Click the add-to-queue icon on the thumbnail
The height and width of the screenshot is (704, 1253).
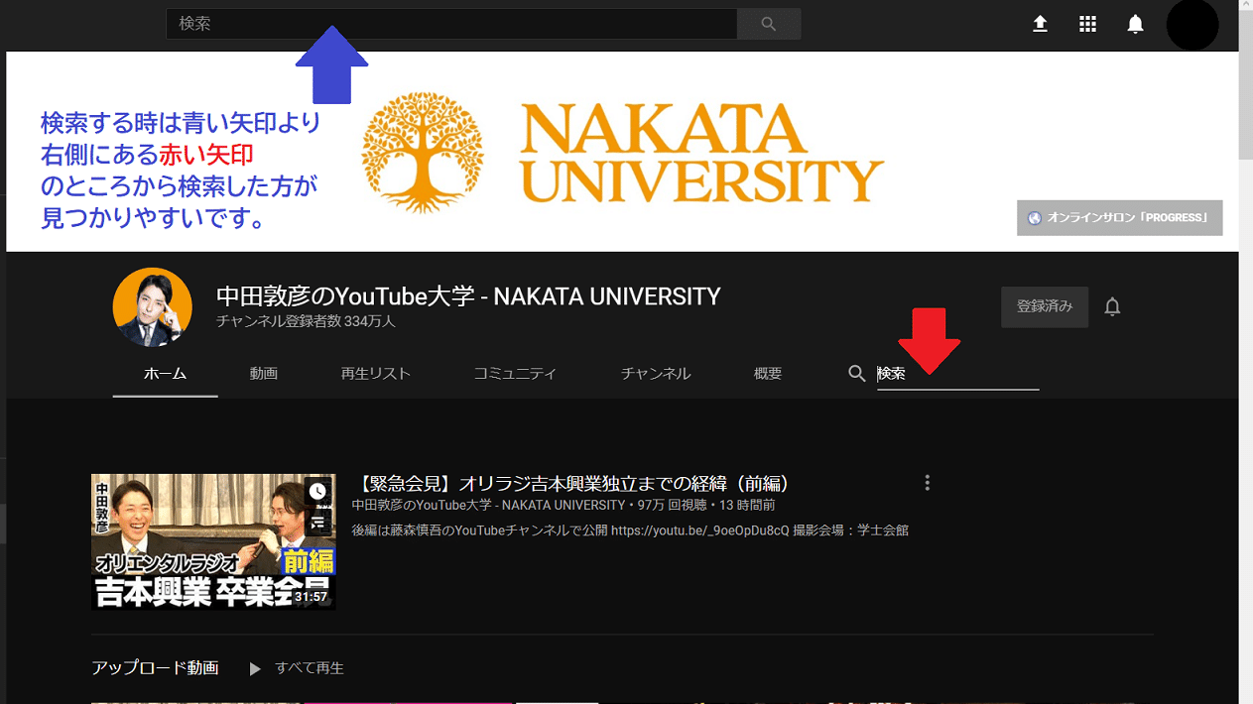[x=317, y=523]
